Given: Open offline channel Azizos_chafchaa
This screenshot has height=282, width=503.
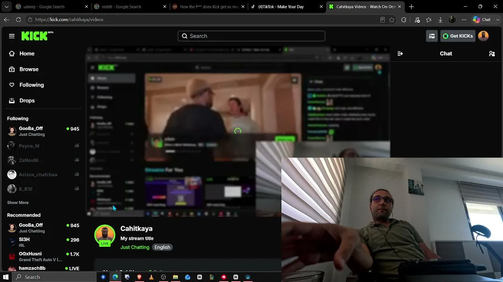Looking at the screenshot, I should (43, 175).
